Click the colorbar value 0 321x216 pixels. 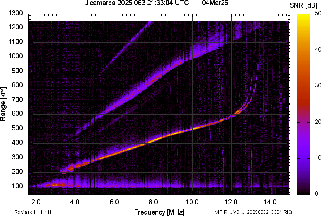click(317, 193)
